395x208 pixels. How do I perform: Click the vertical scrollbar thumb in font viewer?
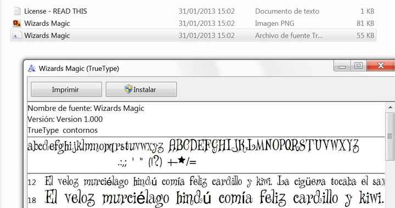pos(390,136)
